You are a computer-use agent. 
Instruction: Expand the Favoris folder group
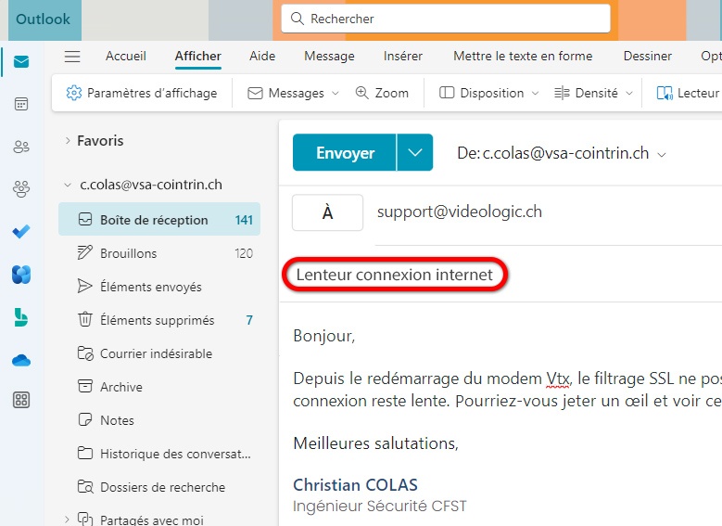67,141
